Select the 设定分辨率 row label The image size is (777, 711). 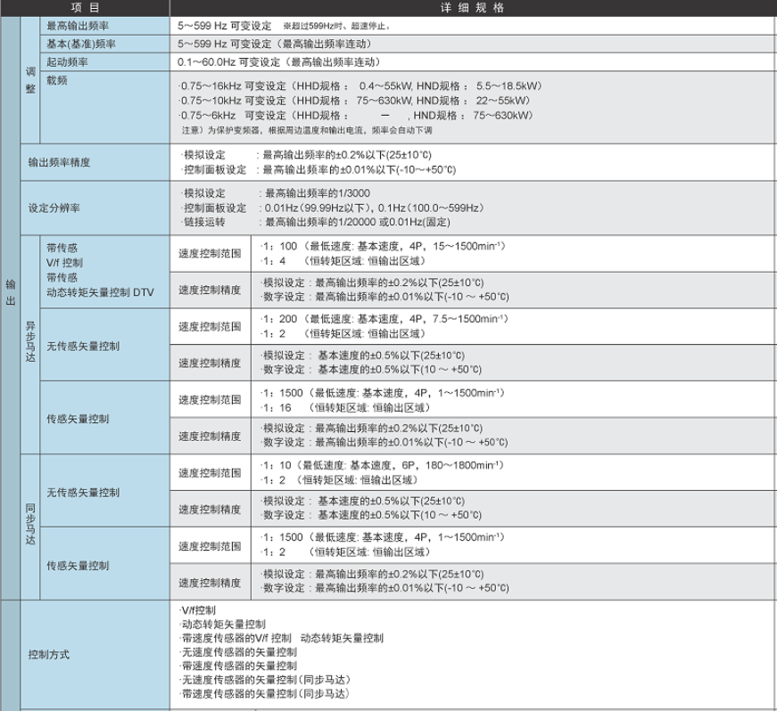tap(54, 209)
